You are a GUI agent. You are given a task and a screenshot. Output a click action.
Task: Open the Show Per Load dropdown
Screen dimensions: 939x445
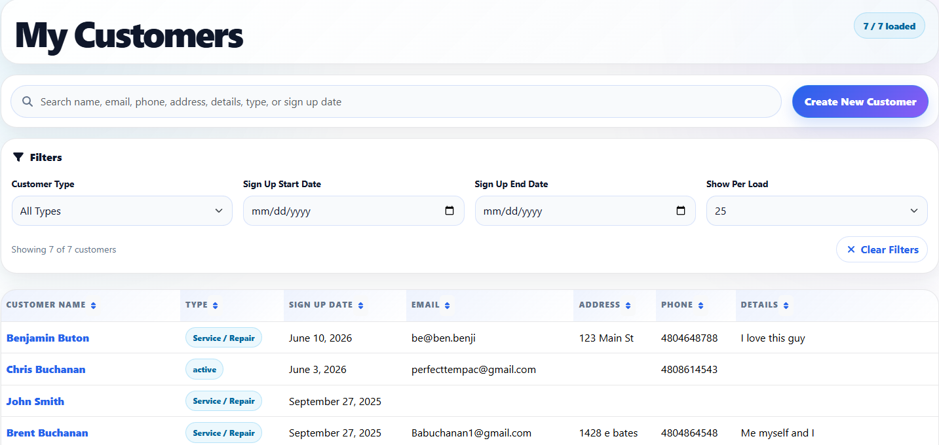pyautogui.click(x=816, y=211)
